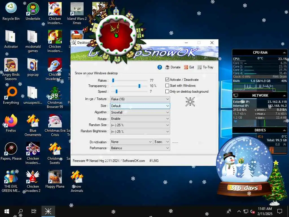289x217 pixels.
Task: Show hidden tray icons chevron
Action: 239,211
